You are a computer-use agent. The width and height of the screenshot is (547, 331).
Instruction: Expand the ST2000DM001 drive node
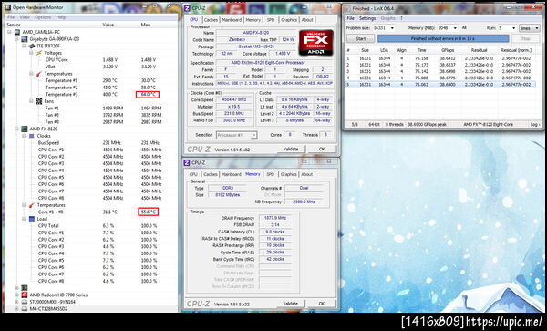pos(16,302)
